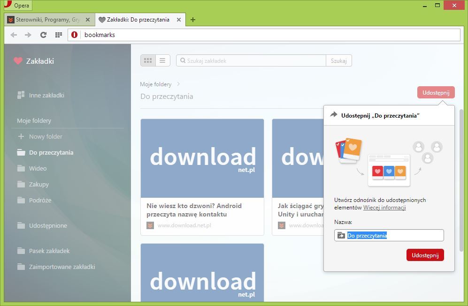This screenshot has height=306, width=468.
Task: Open the Pasek zakładek folder
Action: tap(49, 251)
